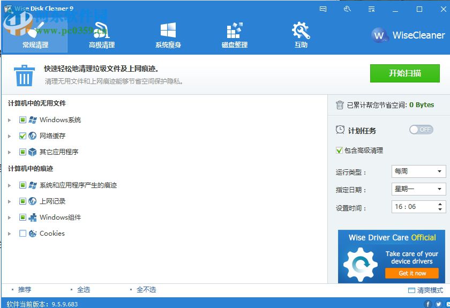The image size is (450, 308).
Task: Click the 网络缓存 globe icon
Action: point(33,136)
